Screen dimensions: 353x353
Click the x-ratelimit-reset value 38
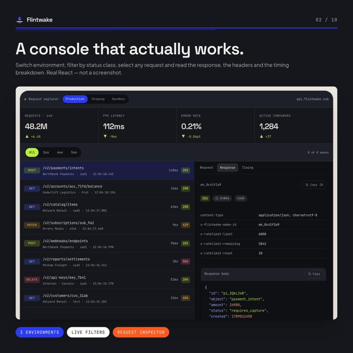[261, 253]
